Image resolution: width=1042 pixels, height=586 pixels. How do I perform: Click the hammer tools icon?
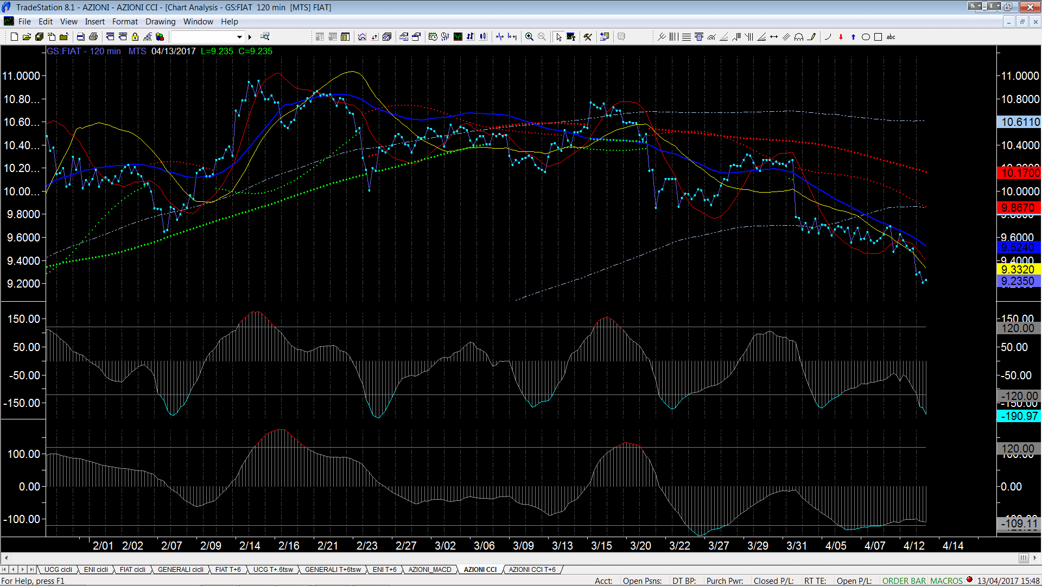pos(588,37)
